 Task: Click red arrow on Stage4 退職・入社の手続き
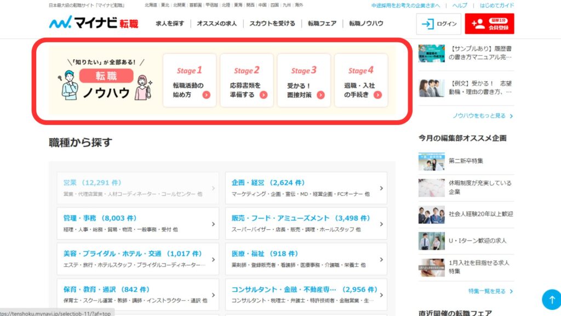tap(377, 94)
